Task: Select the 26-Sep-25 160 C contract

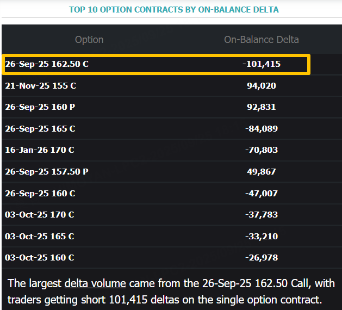Action: point(40,193)
